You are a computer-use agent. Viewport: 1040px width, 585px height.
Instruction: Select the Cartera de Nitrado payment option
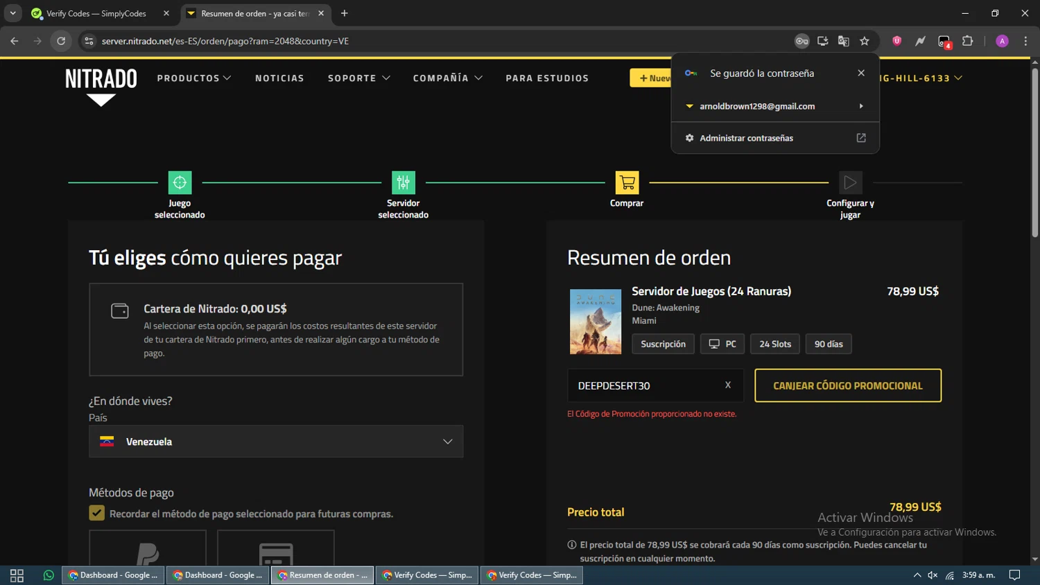tap(276, 329)
